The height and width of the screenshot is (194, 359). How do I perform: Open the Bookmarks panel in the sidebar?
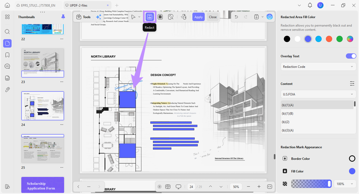(7, 55)
